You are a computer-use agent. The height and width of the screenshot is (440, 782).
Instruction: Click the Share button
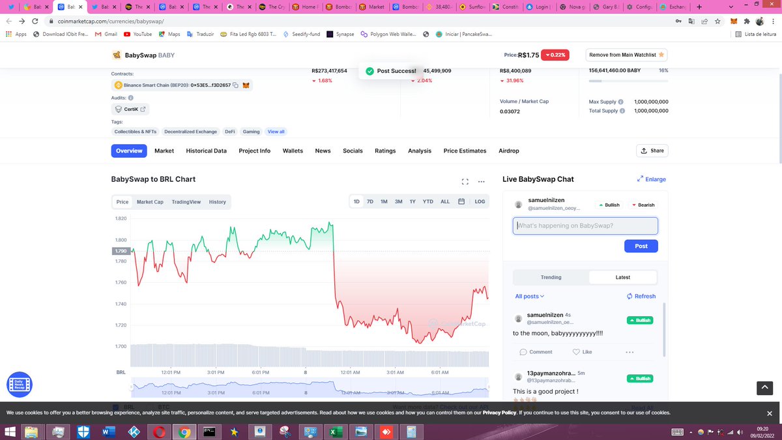[652, 151]
